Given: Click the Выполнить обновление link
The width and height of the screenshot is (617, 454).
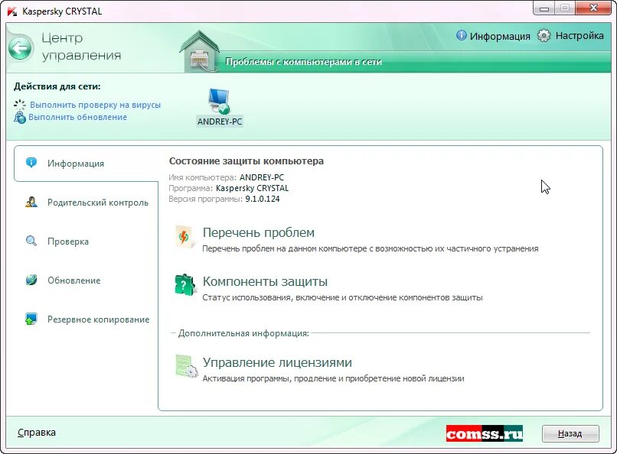Looking at the screenshot, I should point(77,117).
